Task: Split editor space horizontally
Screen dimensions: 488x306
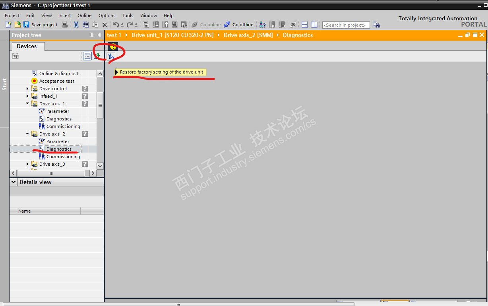Action: (305, 25)
